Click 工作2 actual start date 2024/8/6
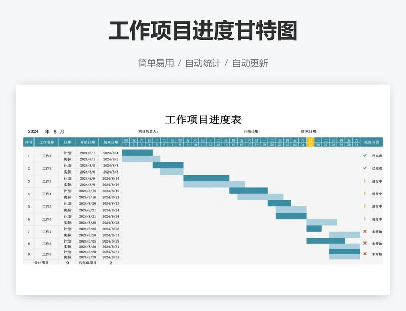Screen dimensions: 406x311 tap(87, 172)
